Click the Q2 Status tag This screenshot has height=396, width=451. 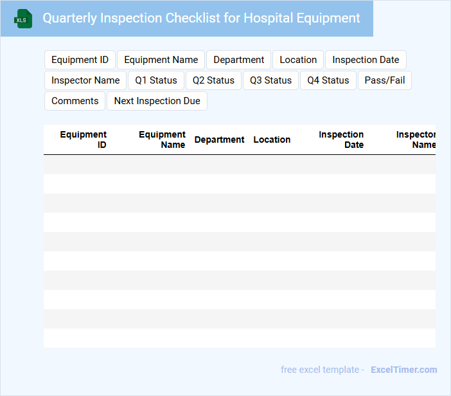[213, 80]
